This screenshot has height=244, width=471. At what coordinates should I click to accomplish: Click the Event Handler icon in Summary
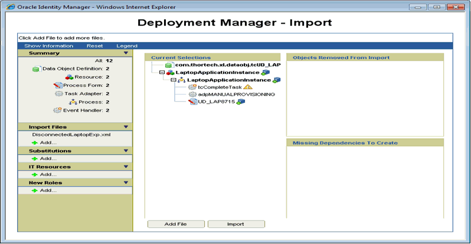tap(57, 110)
